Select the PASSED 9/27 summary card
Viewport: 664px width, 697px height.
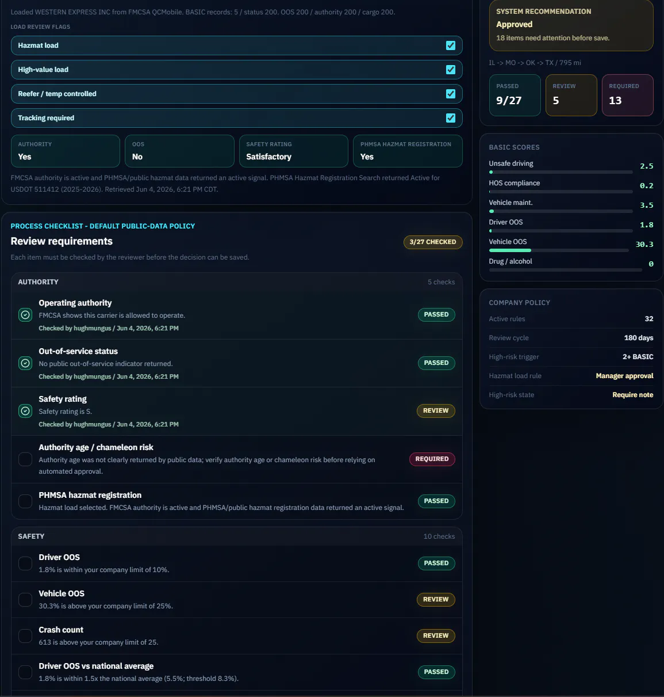(x=515, y=96)
